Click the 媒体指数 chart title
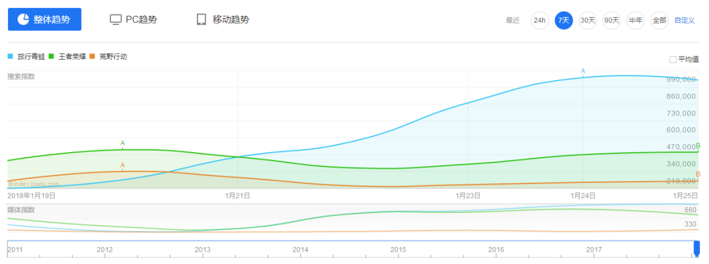The height and width of the screenshot is (264, 709). (21, 210)
